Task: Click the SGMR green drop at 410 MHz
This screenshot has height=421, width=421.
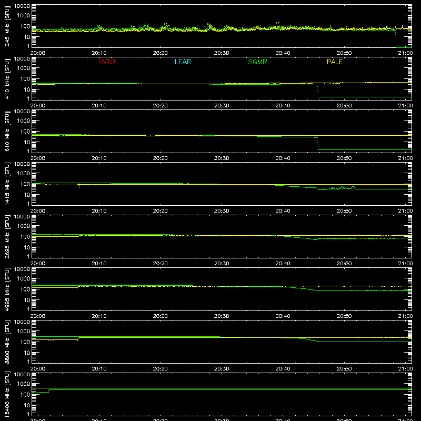Action: pyautogui.click(x=318, y=91)
